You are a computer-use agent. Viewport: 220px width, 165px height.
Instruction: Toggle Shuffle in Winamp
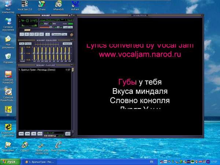point(56,34)
